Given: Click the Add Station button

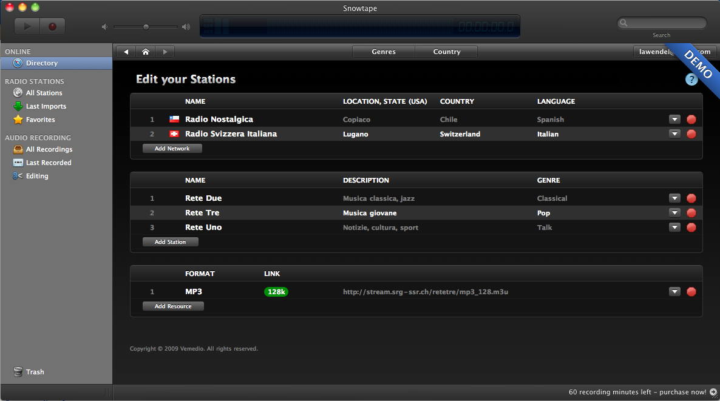Looking at the screenshot, I should tap(171, 242).
